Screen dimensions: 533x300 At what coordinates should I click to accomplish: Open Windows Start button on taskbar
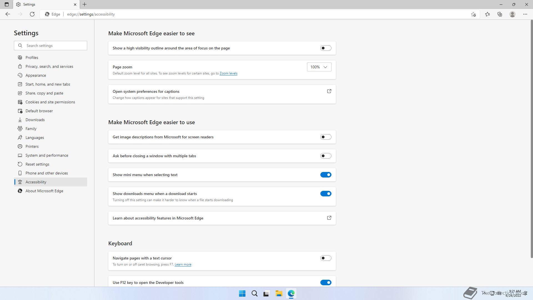tap(242, 294)
